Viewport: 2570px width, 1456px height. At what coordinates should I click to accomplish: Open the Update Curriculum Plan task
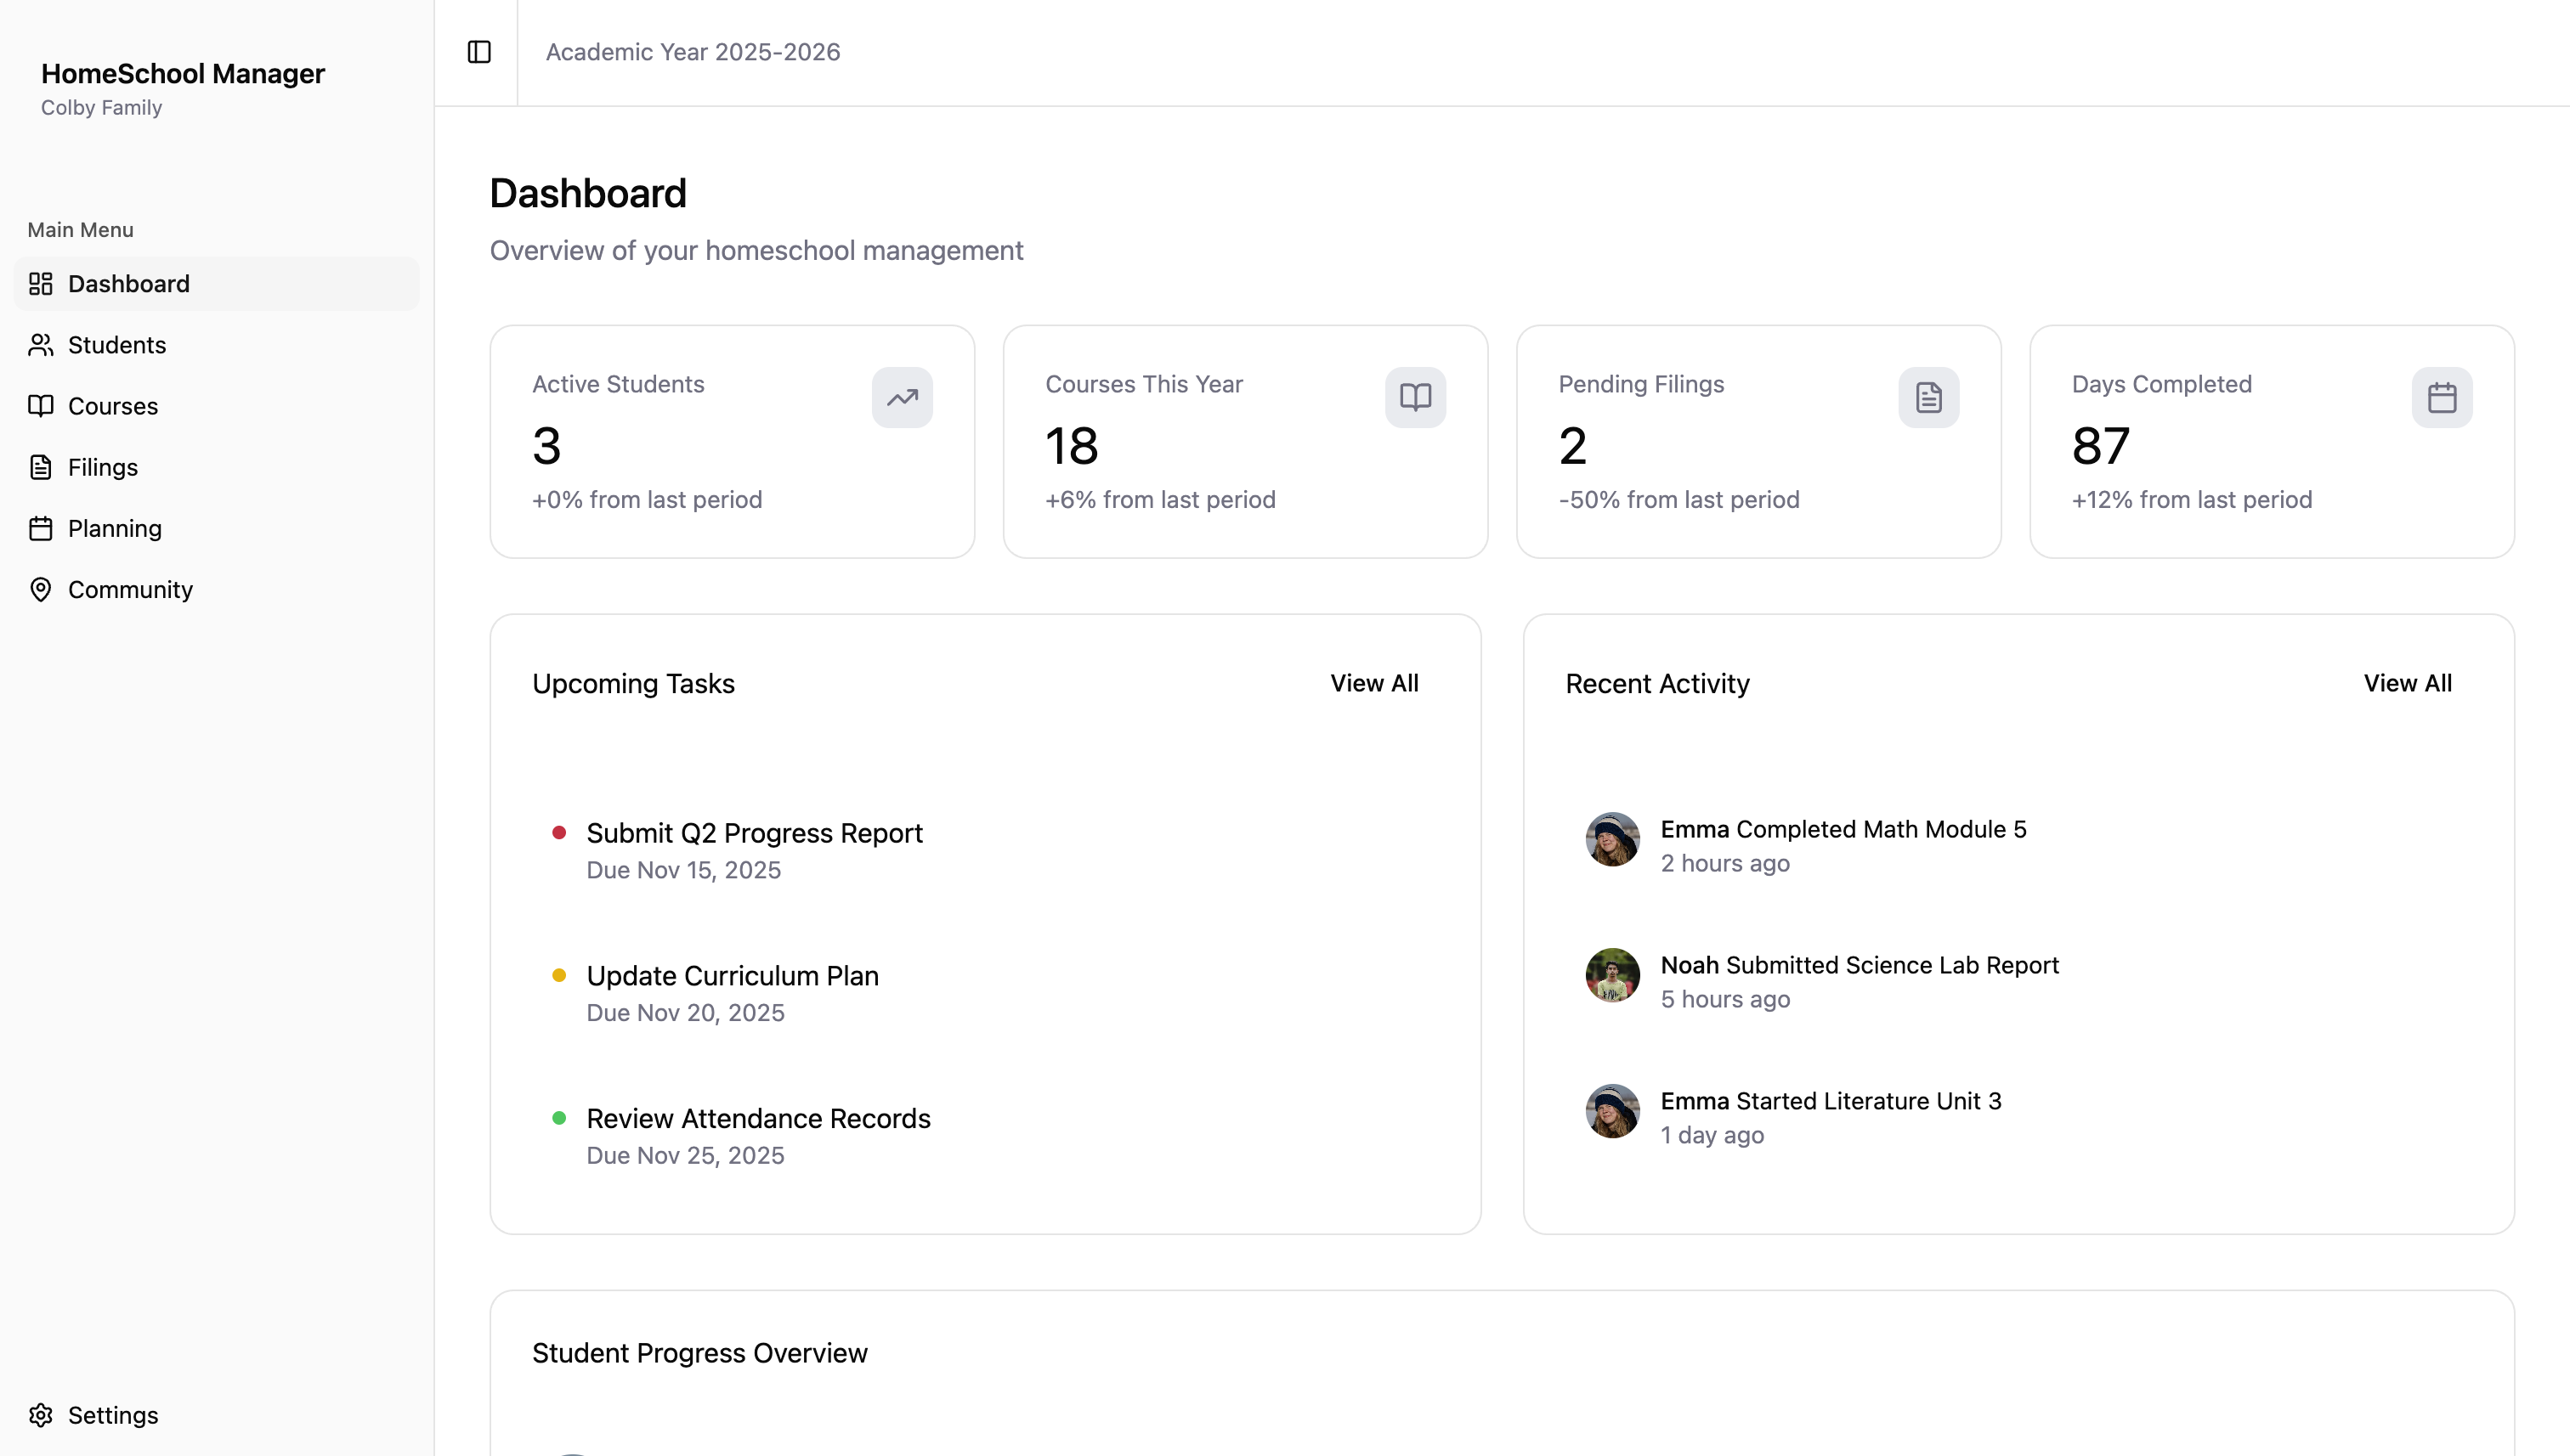pos(733,976)
